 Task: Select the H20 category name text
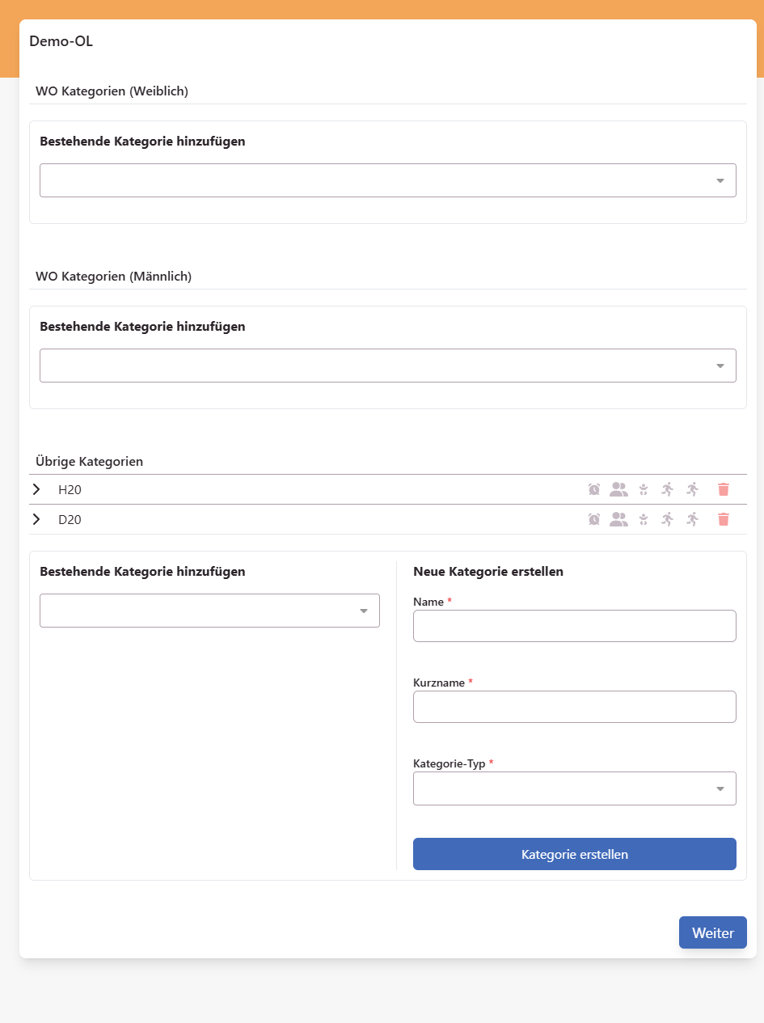70,489
